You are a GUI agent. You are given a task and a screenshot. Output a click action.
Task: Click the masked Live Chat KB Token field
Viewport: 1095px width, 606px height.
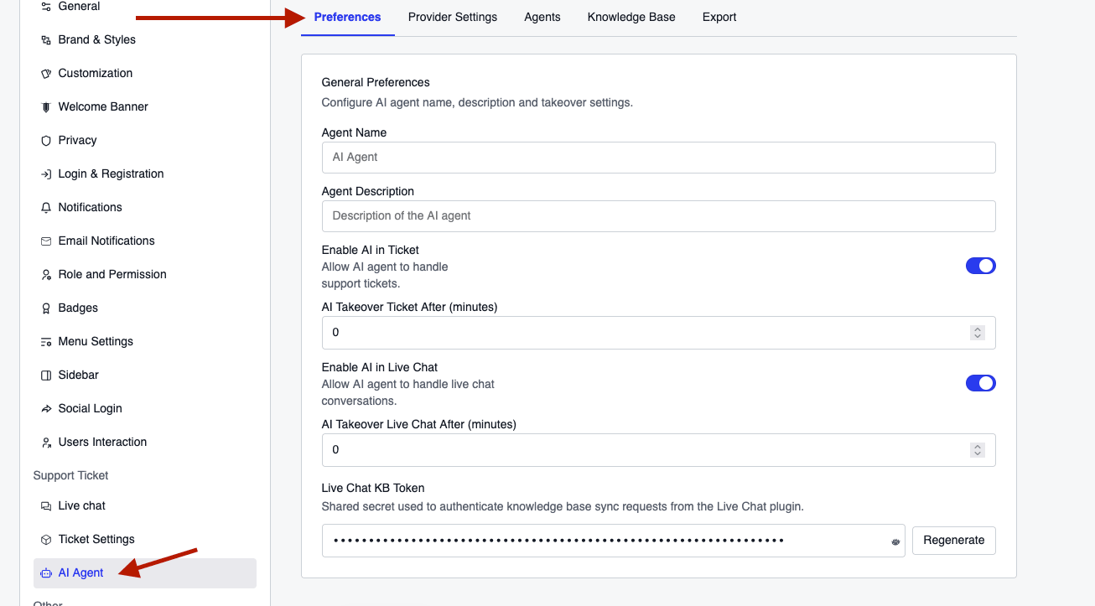tap(614, 541)
